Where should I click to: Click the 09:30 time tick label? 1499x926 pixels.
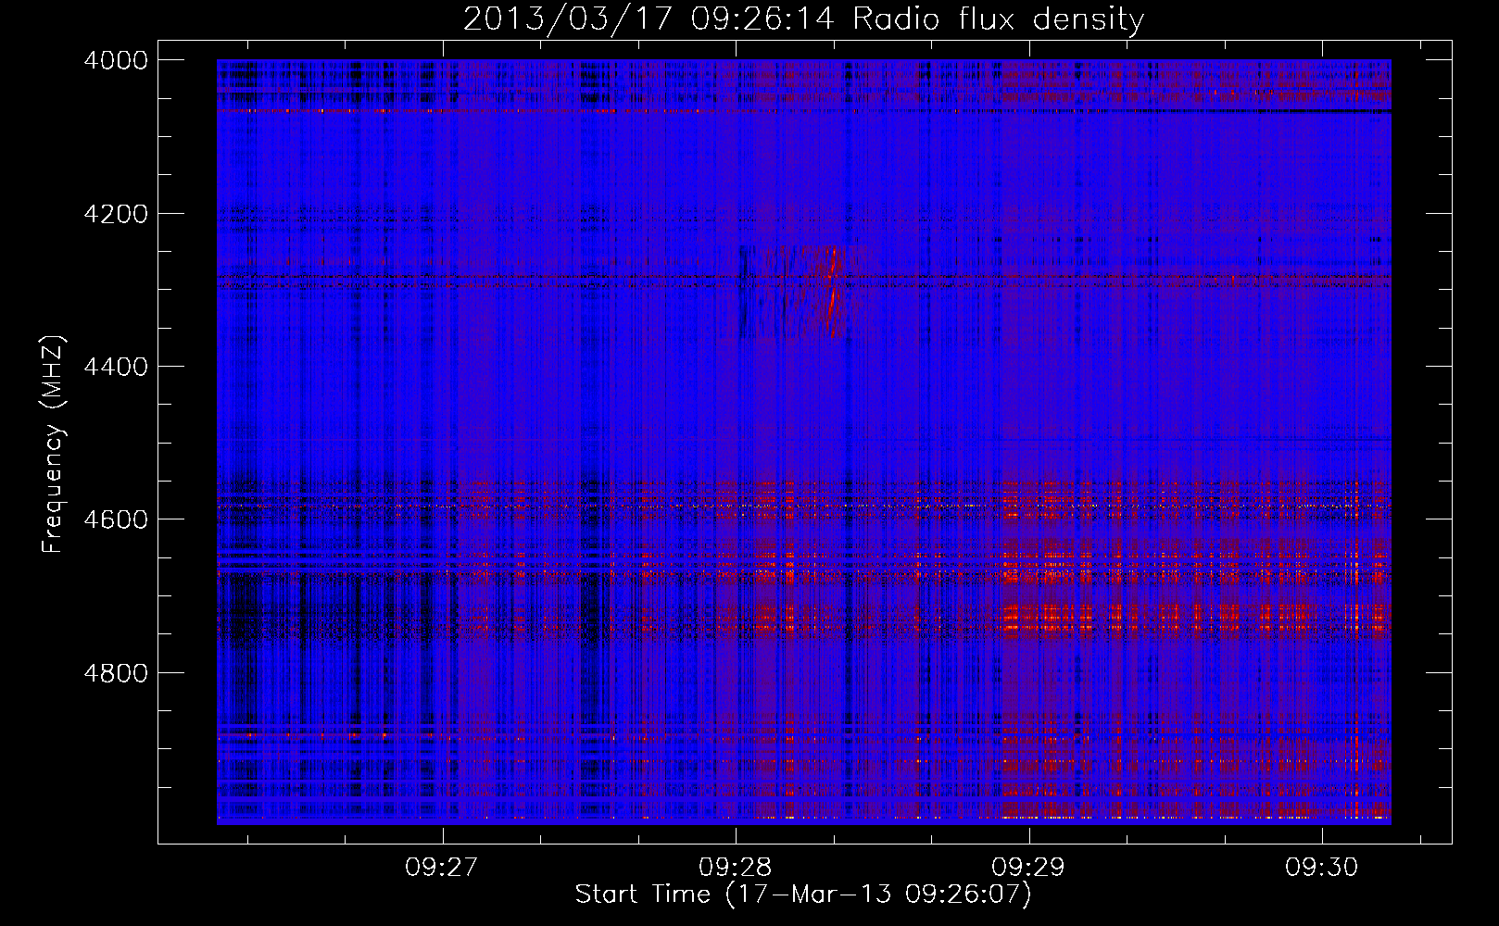1321,868
